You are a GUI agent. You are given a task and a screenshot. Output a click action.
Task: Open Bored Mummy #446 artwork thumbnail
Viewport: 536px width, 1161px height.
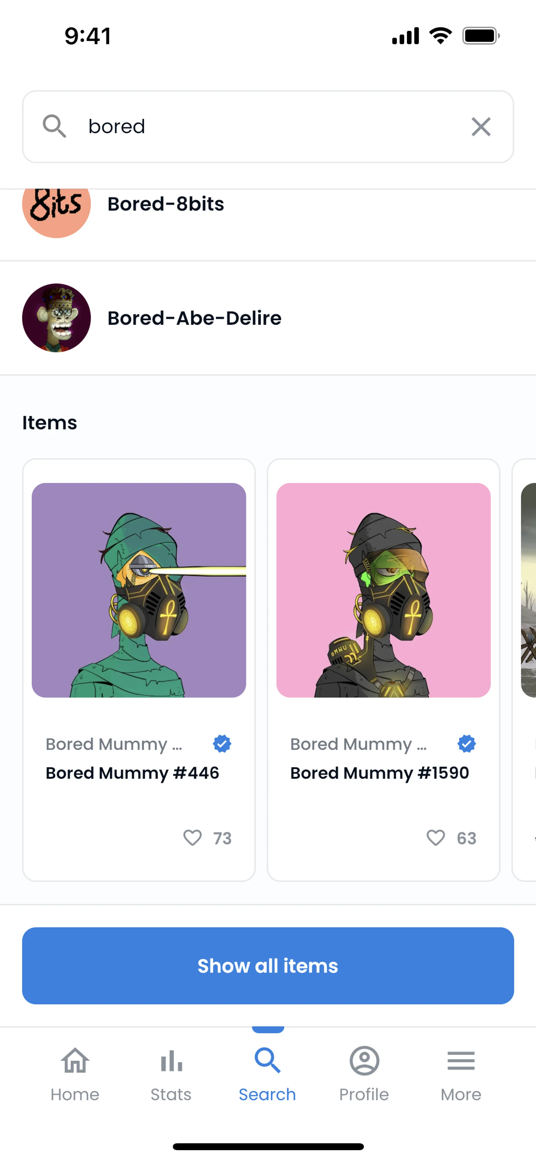(139, 590)
